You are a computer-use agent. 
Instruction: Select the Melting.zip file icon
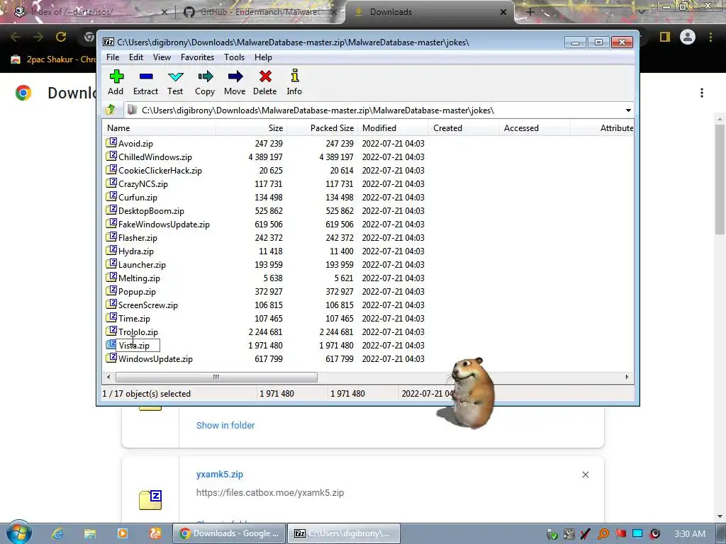[111, 278]
